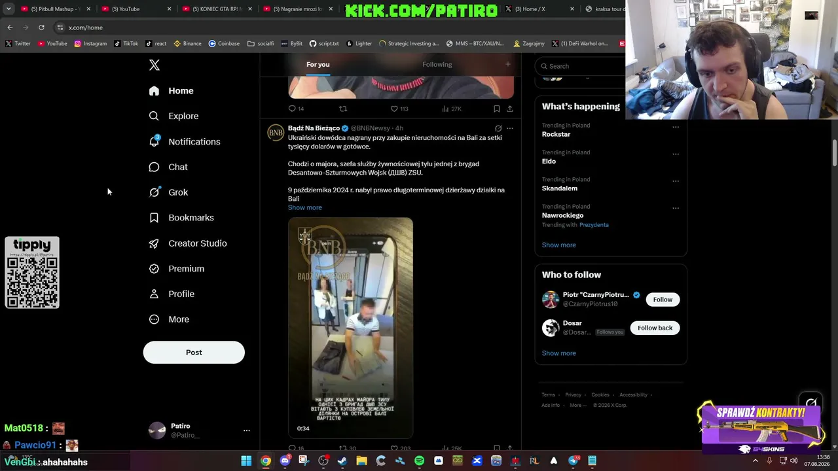Open Notifications in the sidebar

(184, 141)
